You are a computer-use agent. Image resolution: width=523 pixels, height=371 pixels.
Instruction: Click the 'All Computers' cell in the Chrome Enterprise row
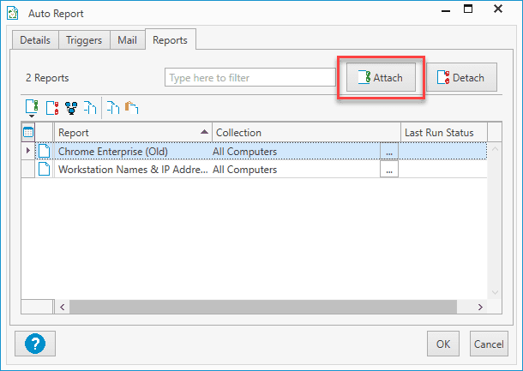point(244,152)
